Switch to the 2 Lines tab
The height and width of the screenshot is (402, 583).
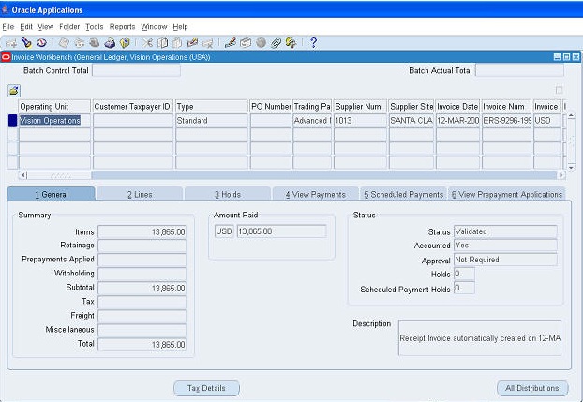(140, 195)
